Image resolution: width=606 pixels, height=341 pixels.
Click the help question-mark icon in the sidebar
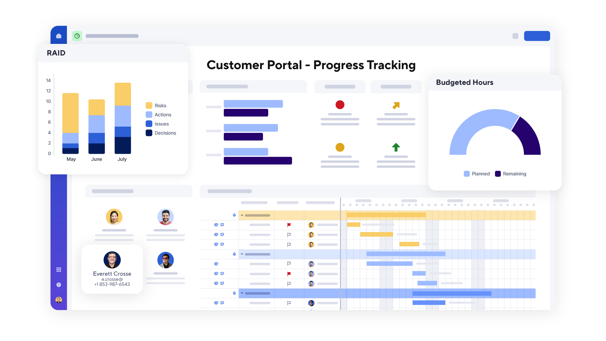click(59, 285)
